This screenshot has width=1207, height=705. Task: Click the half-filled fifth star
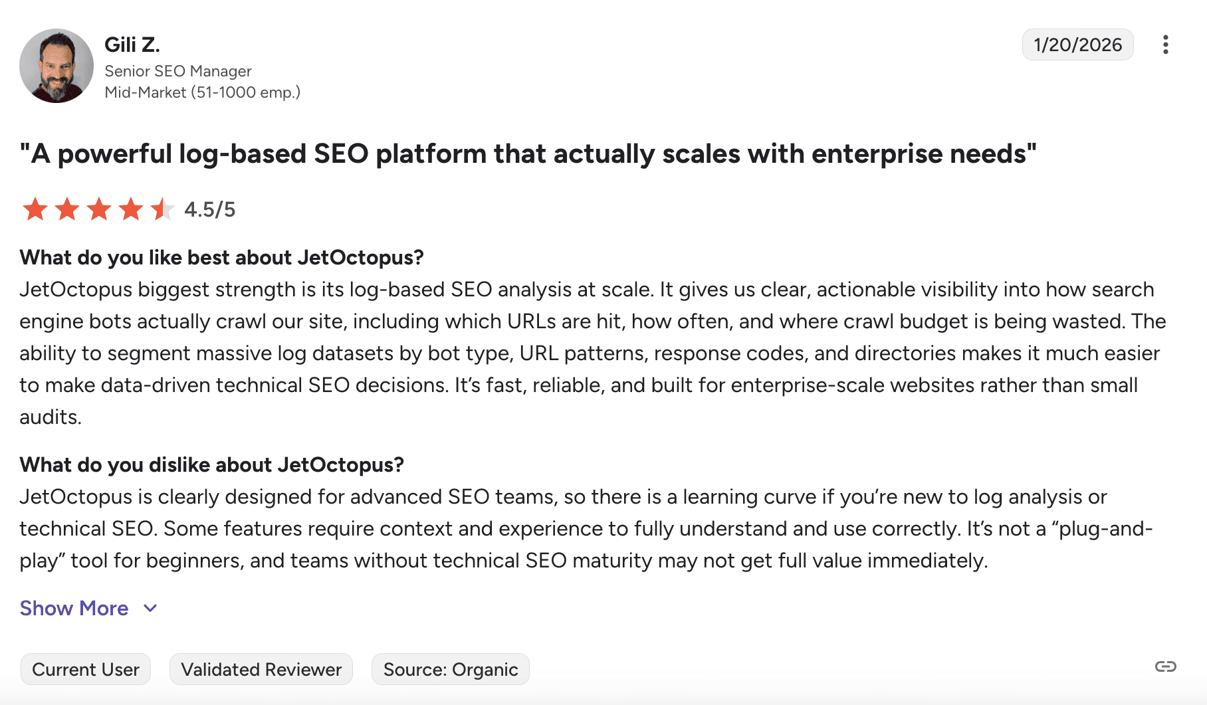click(162, 209)
